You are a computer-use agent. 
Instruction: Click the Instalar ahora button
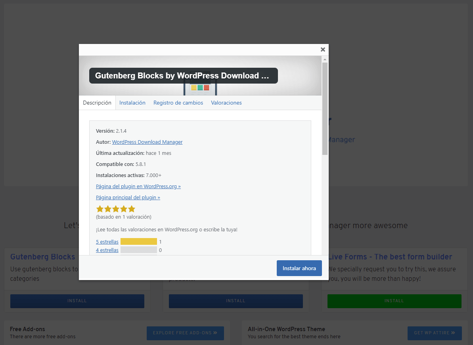click(x=299, y=268)
